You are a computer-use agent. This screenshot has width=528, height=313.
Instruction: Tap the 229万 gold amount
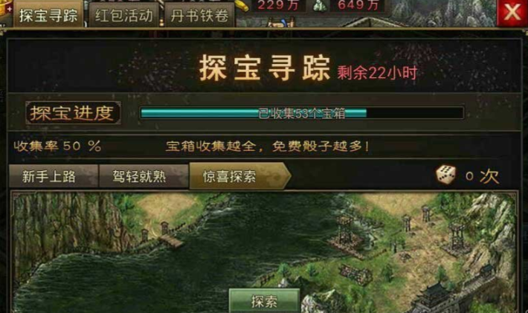277,4
